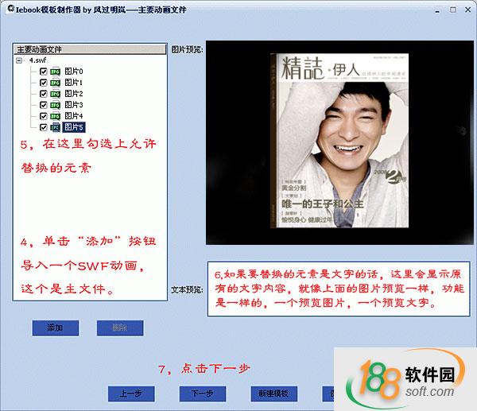This screenshot has height=411, width=477.
Task: Maximize the Iebook window
Action: (453, 10)
